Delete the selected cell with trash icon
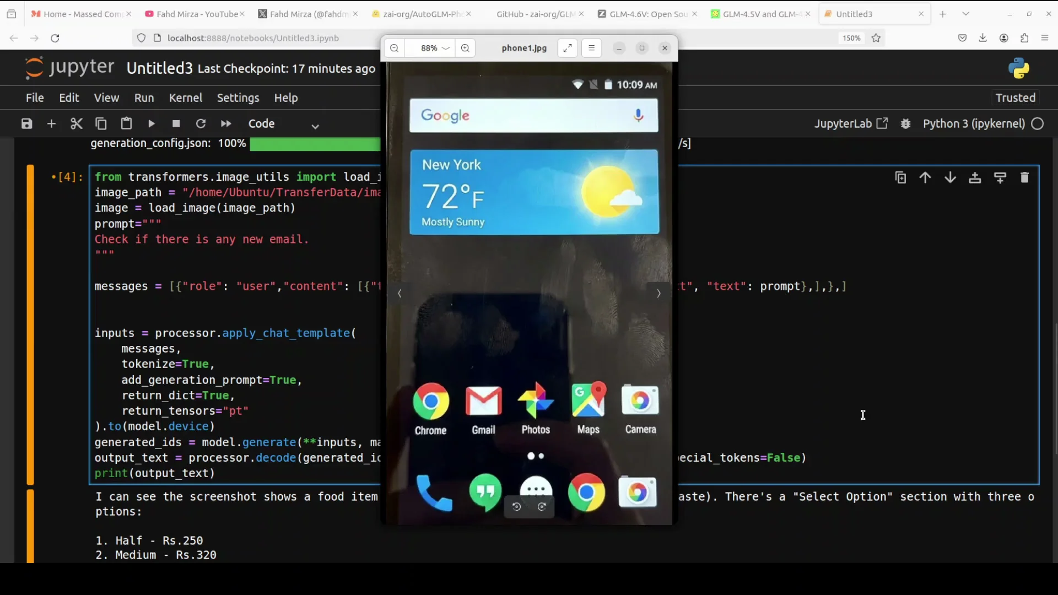Image resolution: width=1058 pixels, height=595 pixels. pos(1025,177)
